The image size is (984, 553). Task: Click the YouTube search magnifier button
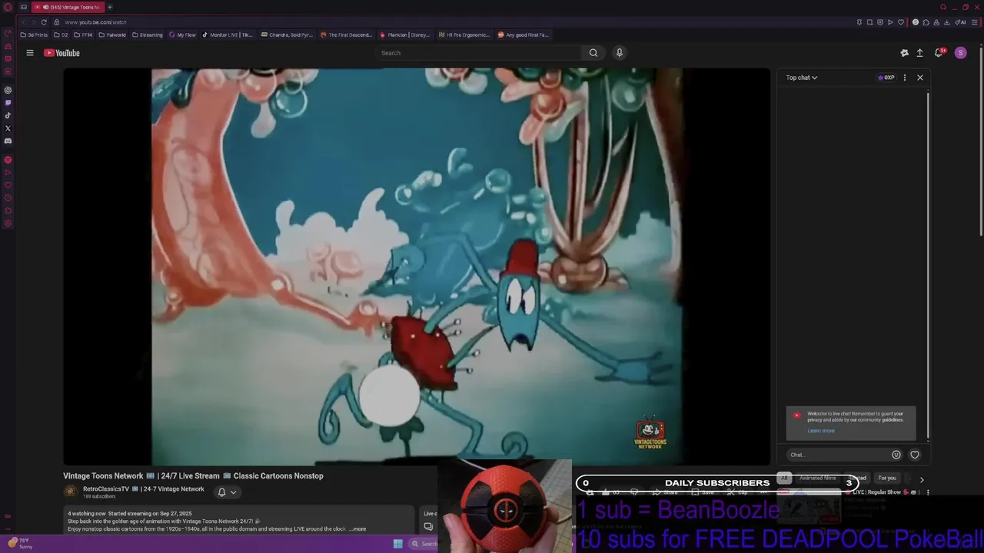[x=593, y=53]
